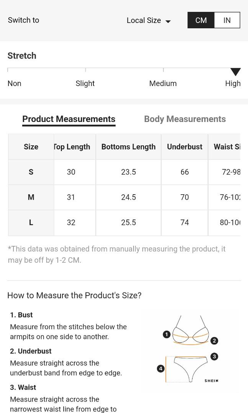Click the Bottoms Length column header
The width and height of the screenshot is (248, 413).
(x=128, y=147)
